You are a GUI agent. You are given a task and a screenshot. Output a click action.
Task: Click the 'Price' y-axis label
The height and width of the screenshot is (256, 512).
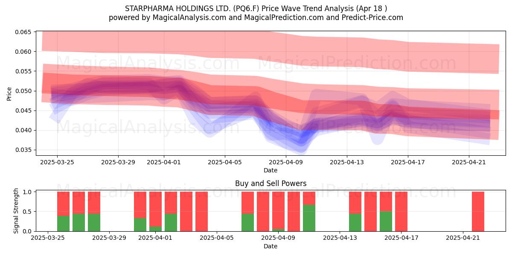[x=9, y=93]
